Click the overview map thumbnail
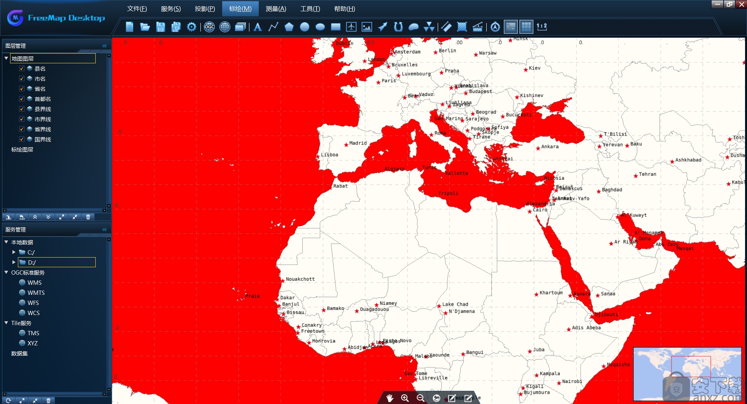Screen dimensions: 747x404 click(687, 374)
